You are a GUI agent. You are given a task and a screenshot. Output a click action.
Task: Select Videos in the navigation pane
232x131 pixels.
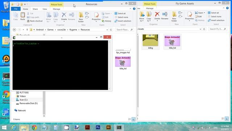click(21, 96)
